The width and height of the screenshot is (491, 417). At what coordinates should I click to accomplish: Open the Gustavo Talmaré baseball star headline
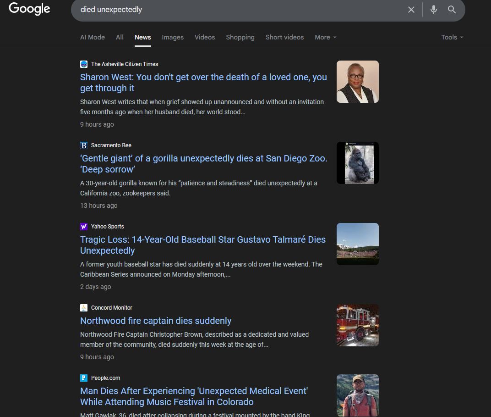pos(203,245)
